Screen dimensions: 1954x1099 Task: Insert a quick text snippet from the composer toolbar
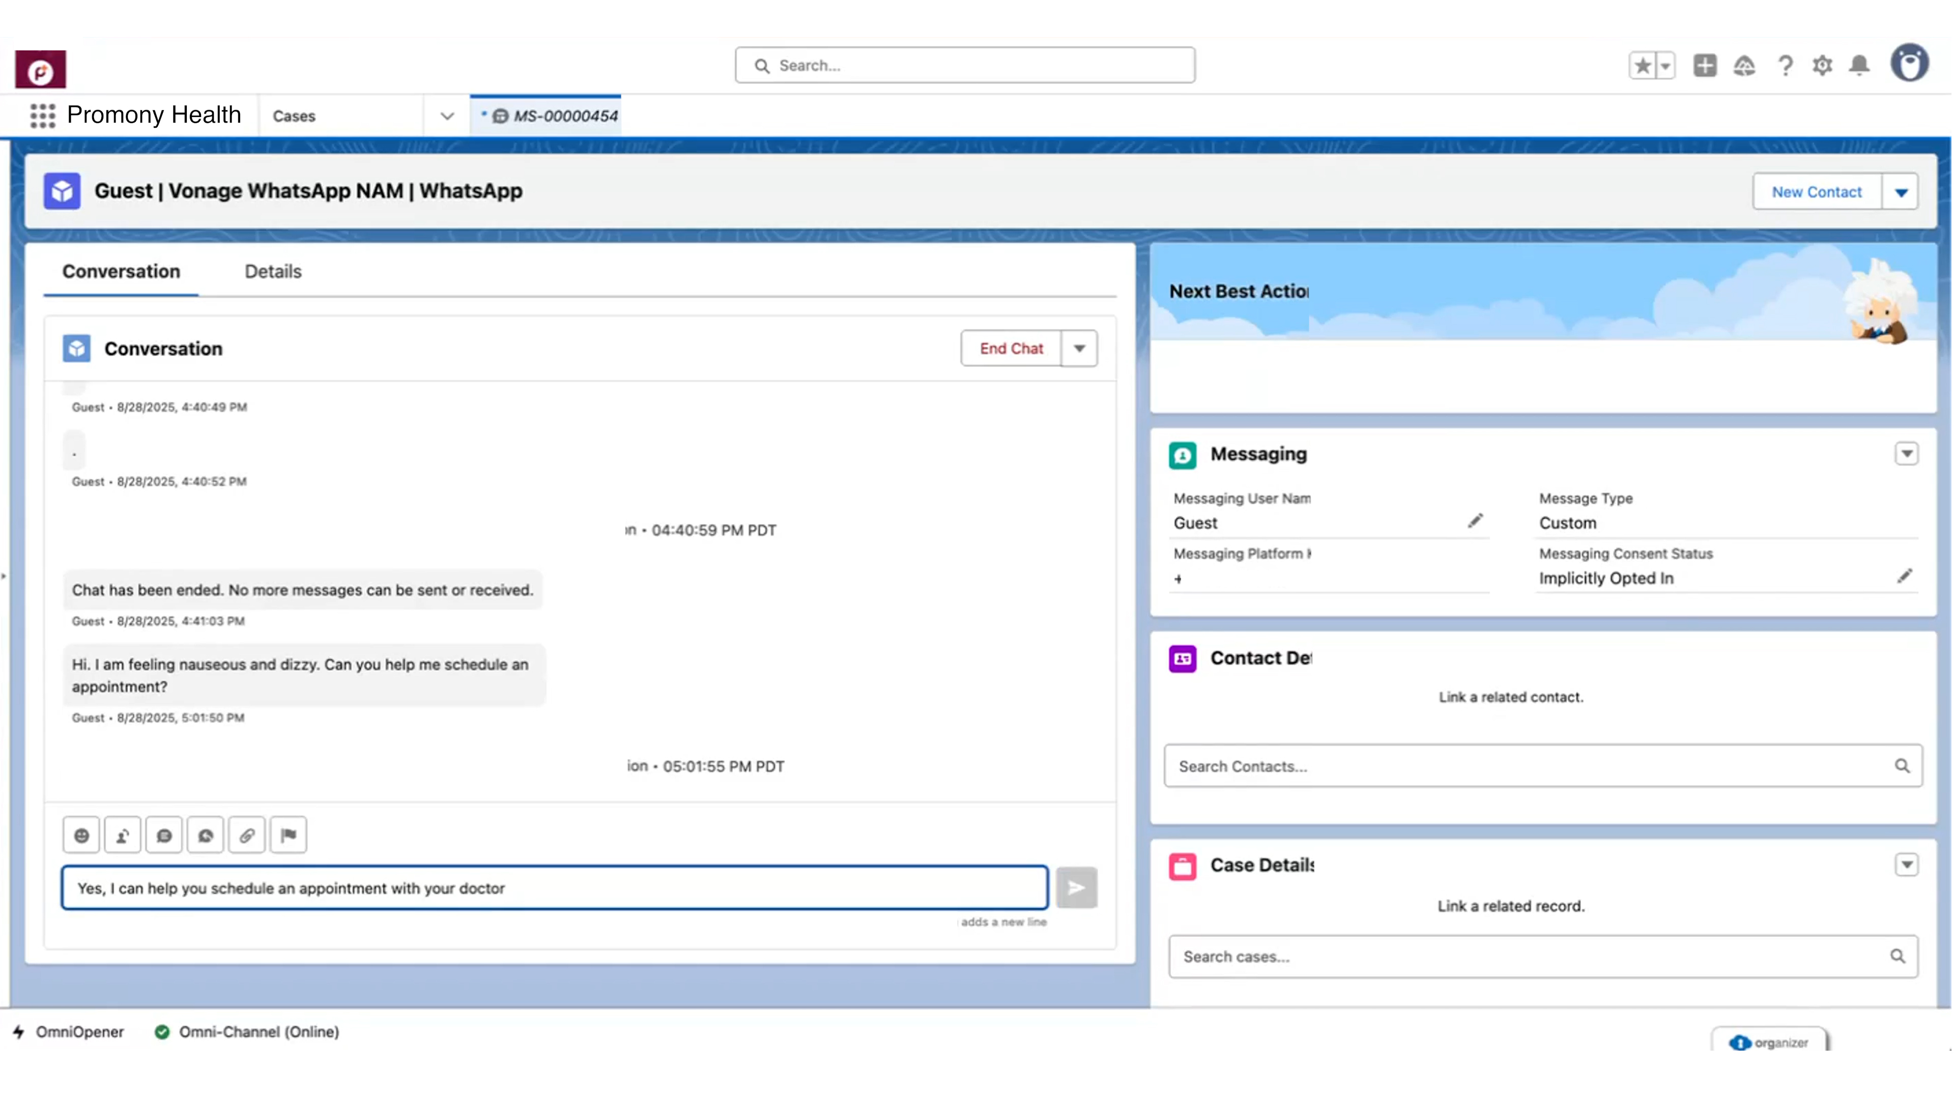click(164, 834)
